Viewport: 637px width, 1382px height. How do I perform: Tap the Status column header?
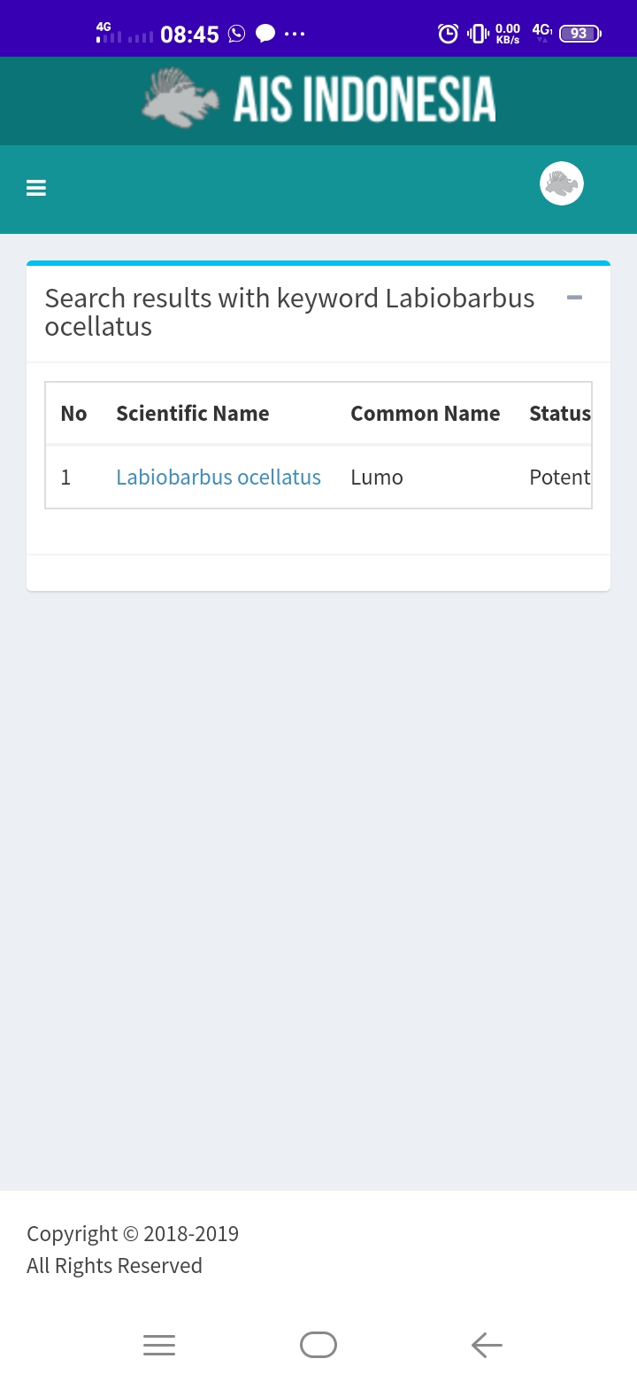[x=560, y=414]
